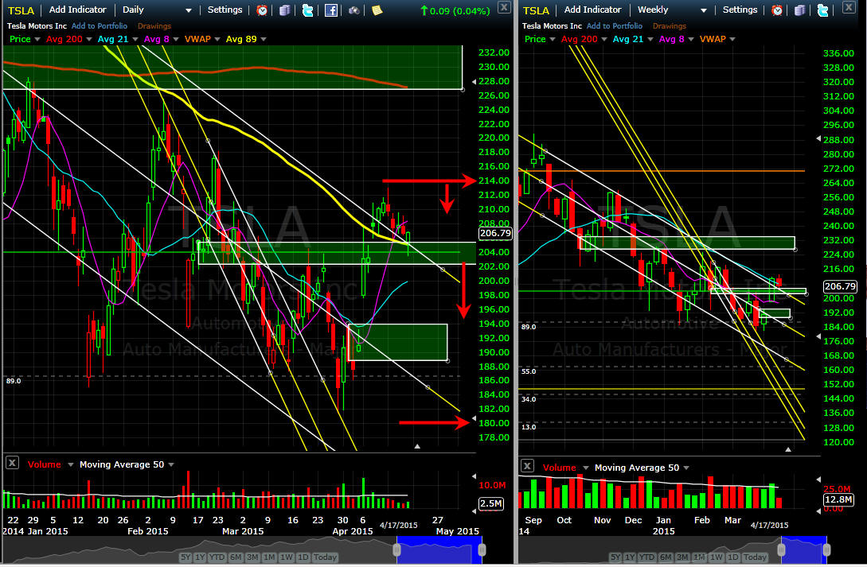Click Add to Portfolio on Weekly chart
The width and height of the screenshot is (867, 567).
615,26
